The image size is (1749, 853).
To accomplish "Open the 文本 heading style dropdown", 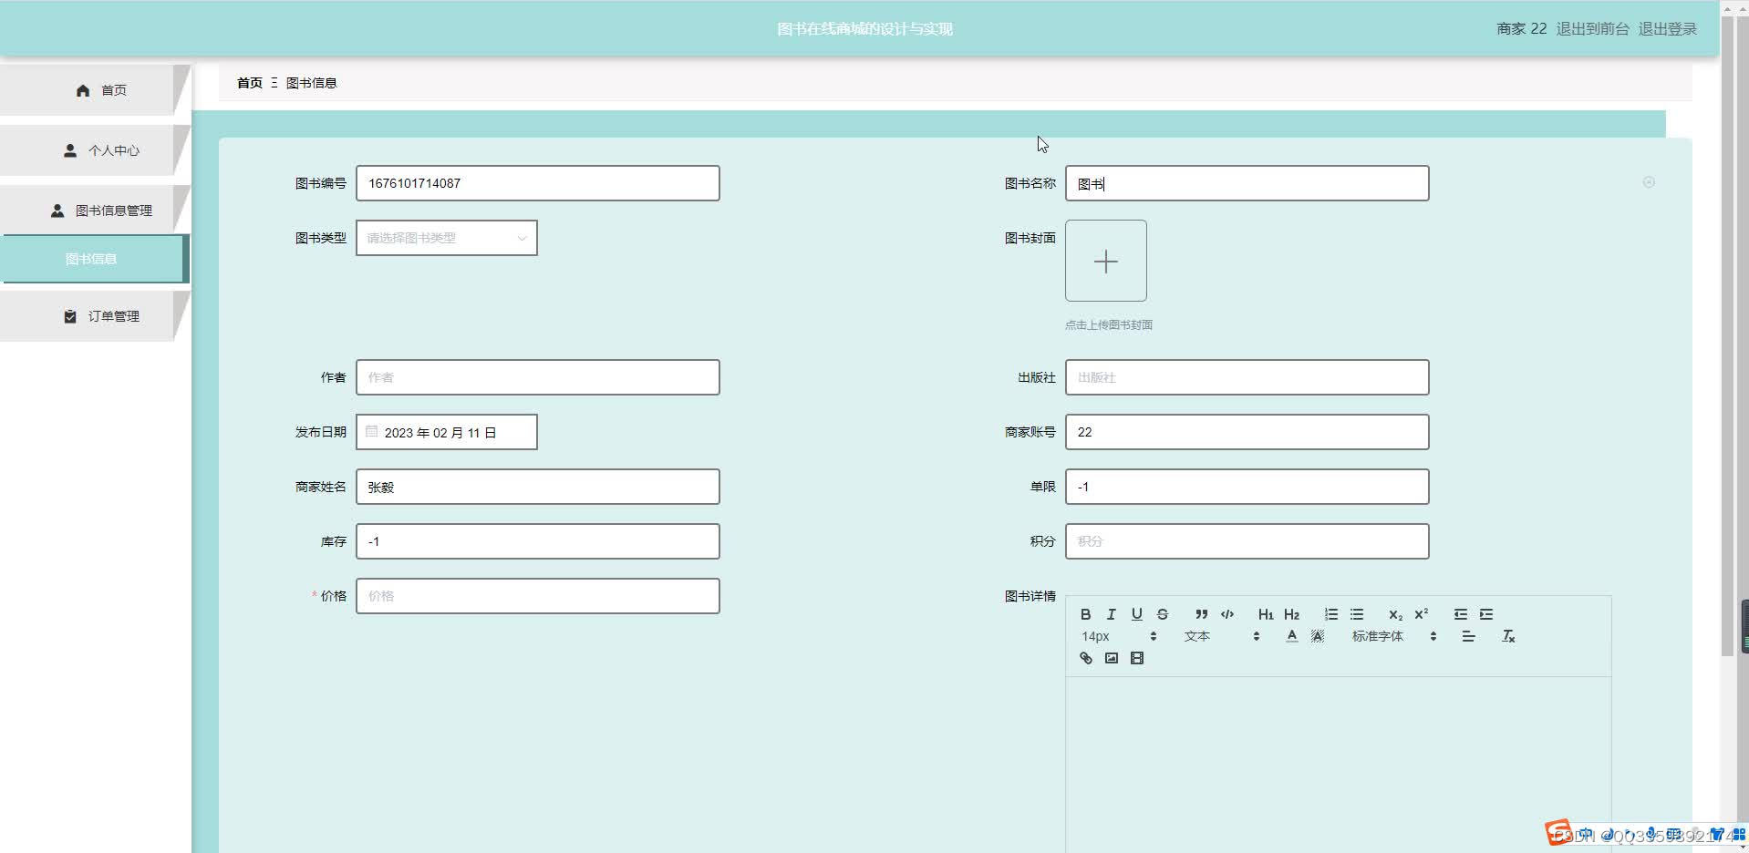I will 1222,636.
